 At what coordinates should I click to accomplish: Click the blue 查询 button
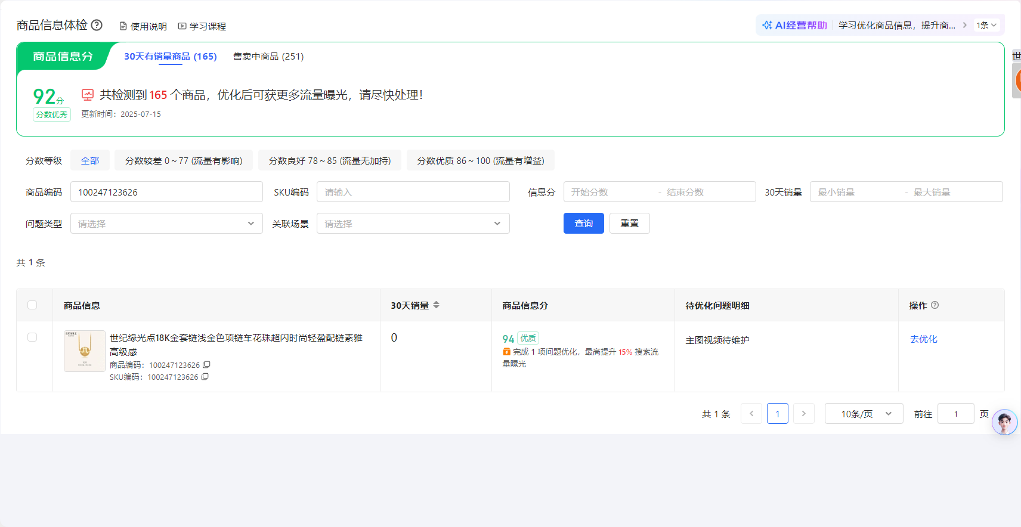(x=583, y=224)
